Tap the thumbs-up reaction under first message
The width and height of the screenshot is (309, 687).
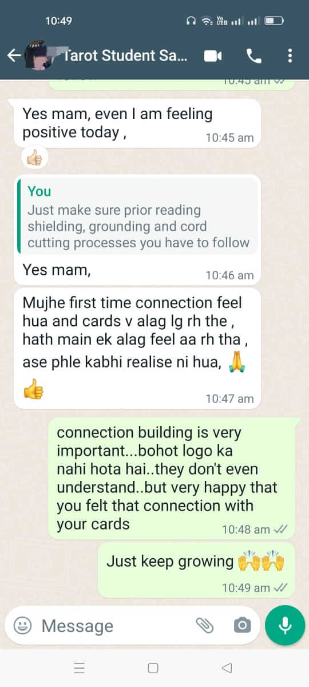[34, 157]
